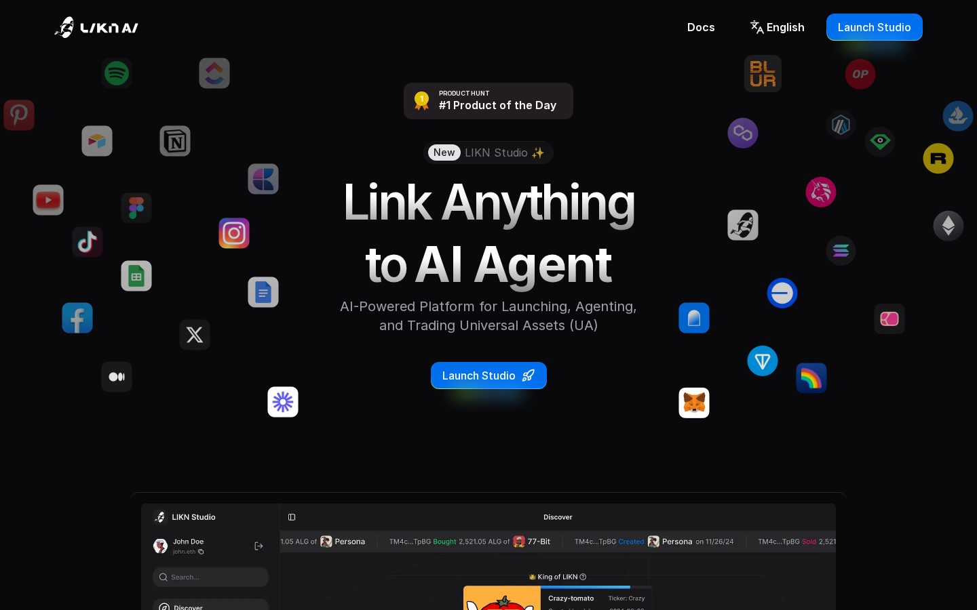Copy john.eth address via copy icon
Viewport: 977px width, 610px height.
201,552
